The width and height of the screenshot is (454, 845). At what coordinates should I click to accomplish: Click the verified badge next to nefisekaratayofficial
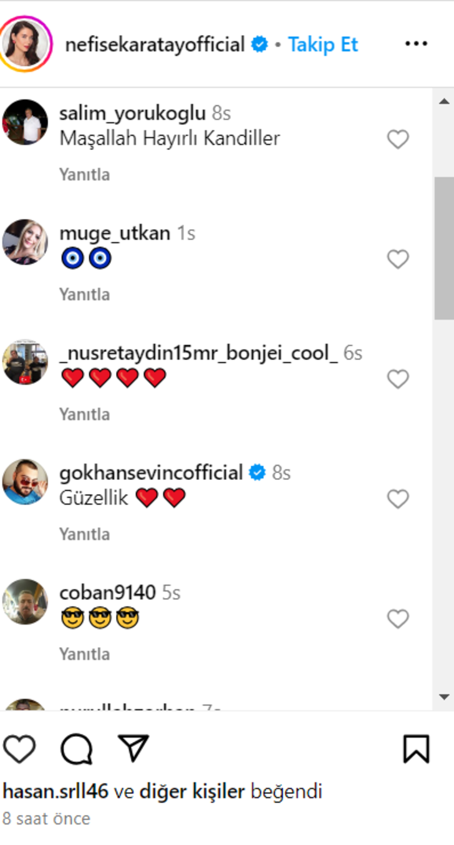(257, 44)
